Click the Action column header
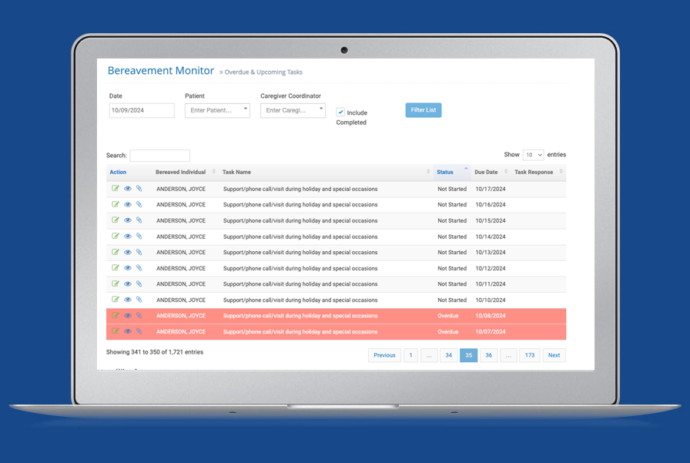690x463 pixels. click(x=118, y=172)
